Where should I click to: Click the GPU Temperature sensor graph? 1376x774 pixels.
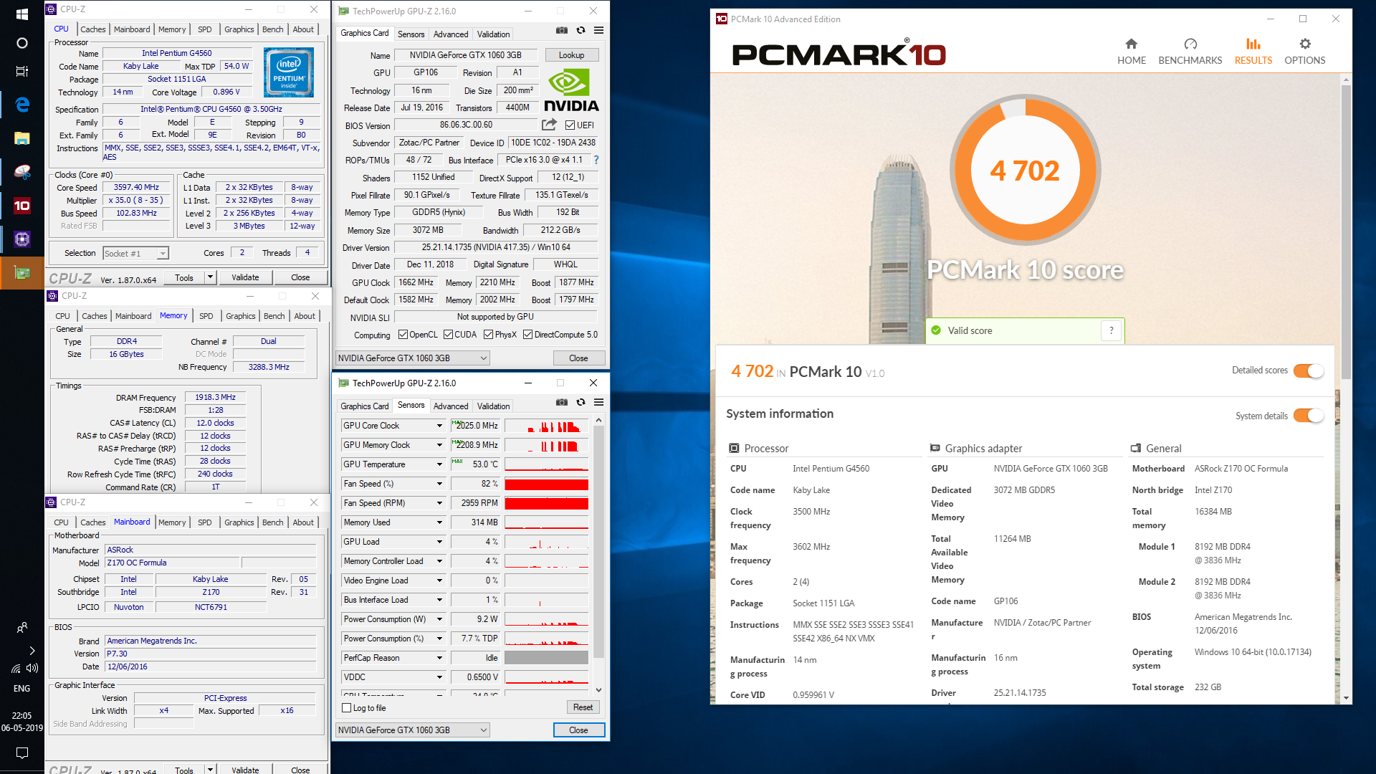point(546,464)
